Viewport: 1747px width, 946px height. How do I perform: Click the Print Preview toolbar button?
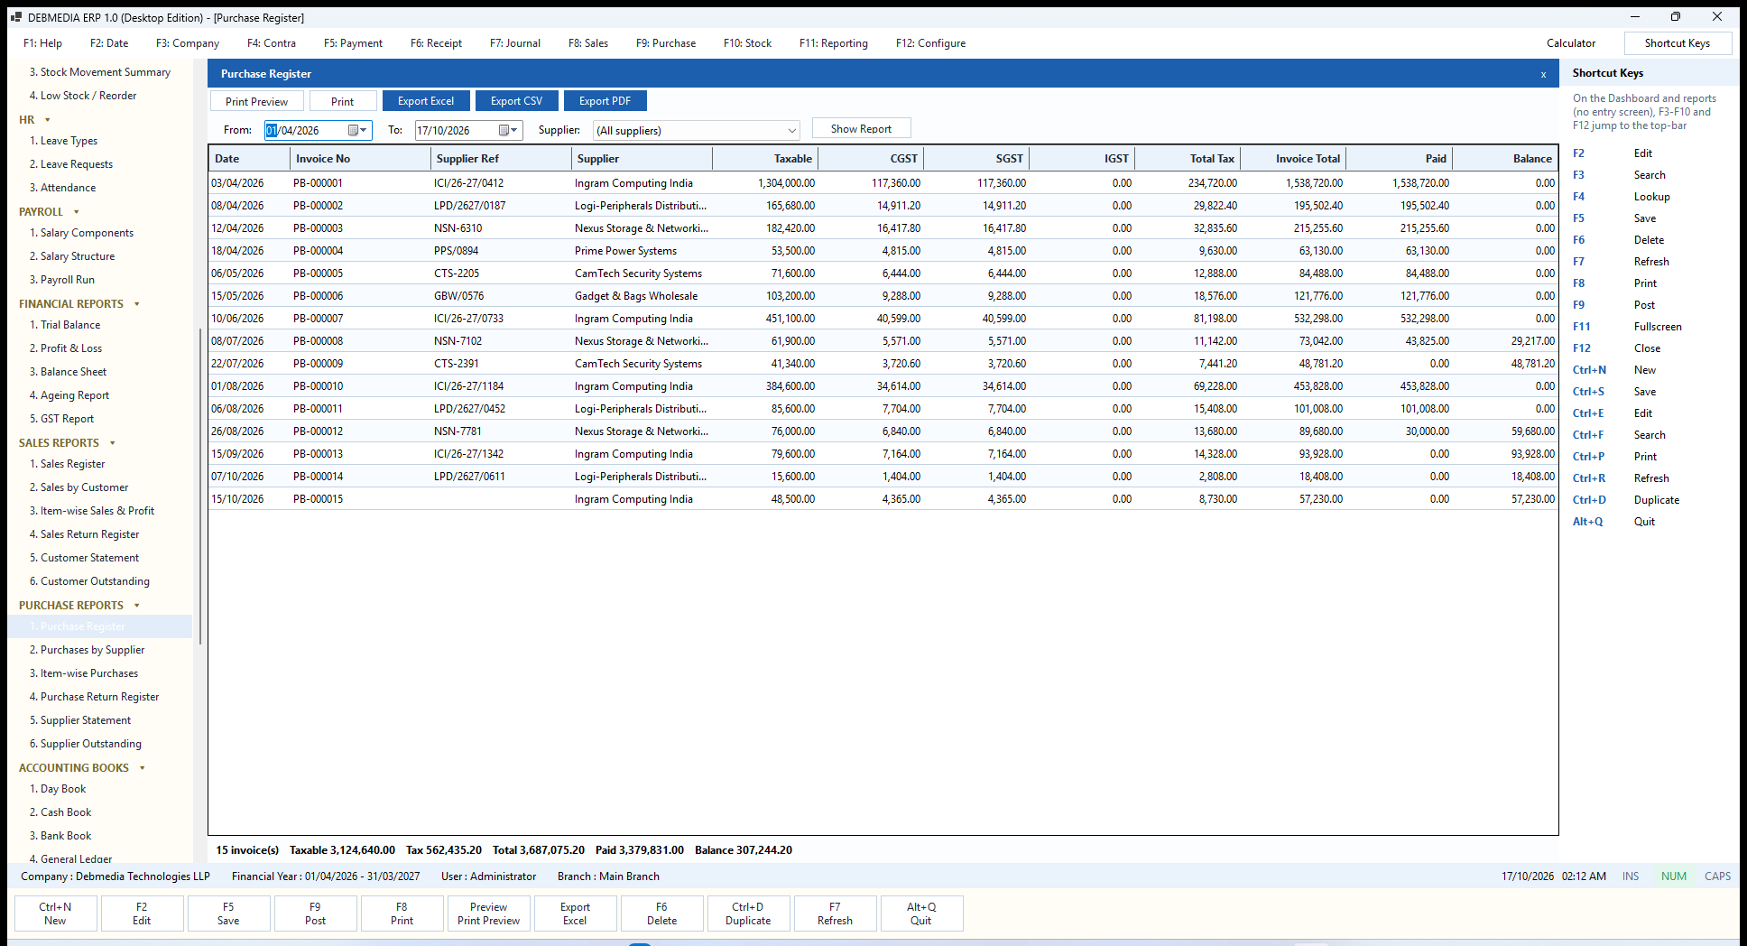click(x=257, y=101)
